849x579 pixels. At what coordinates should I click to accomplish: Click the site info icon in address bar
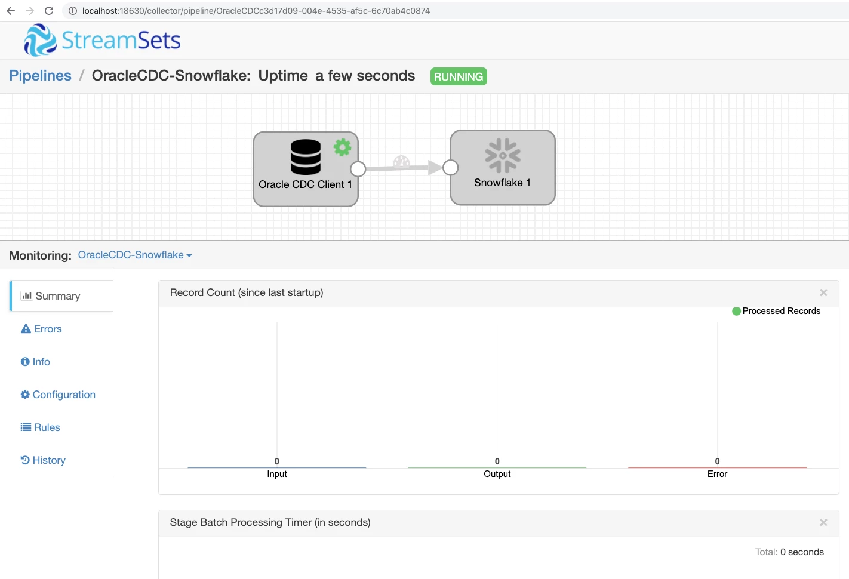(73, 11)
